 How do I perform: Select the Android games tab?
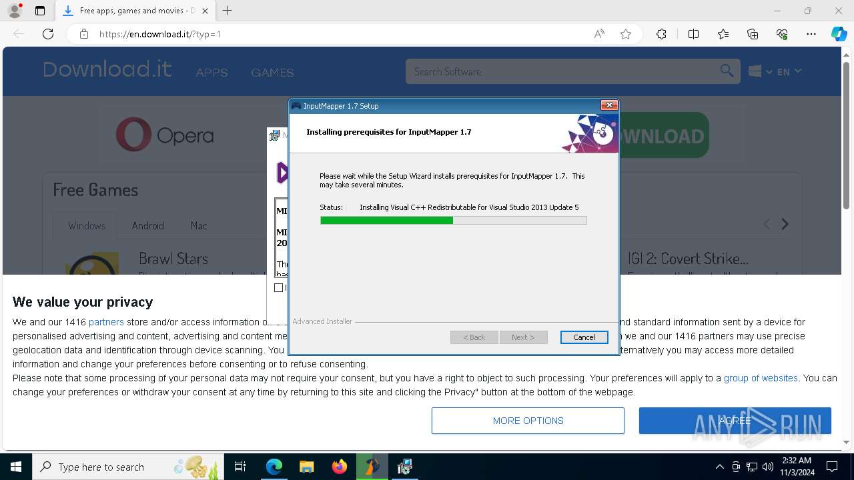point(148,225)
